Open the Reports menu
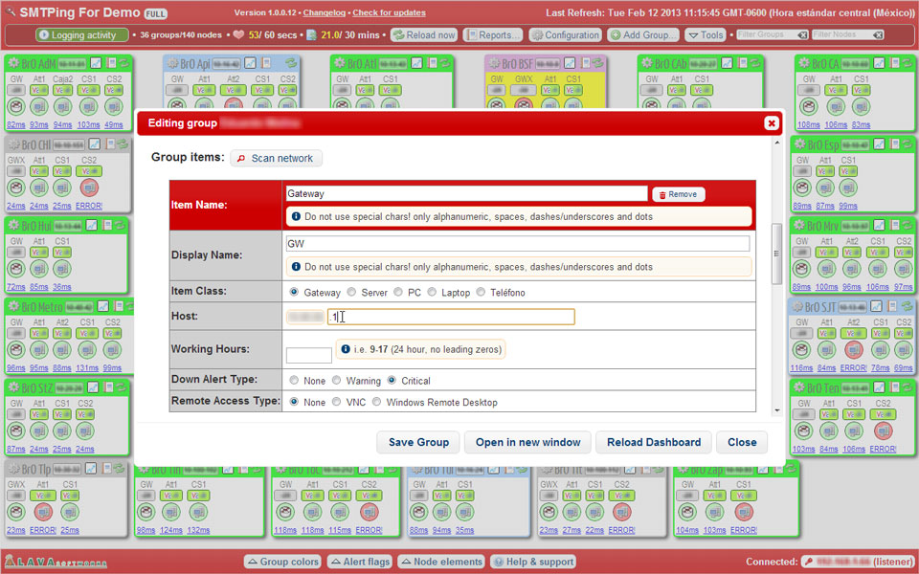 click(x=492, y=35)
